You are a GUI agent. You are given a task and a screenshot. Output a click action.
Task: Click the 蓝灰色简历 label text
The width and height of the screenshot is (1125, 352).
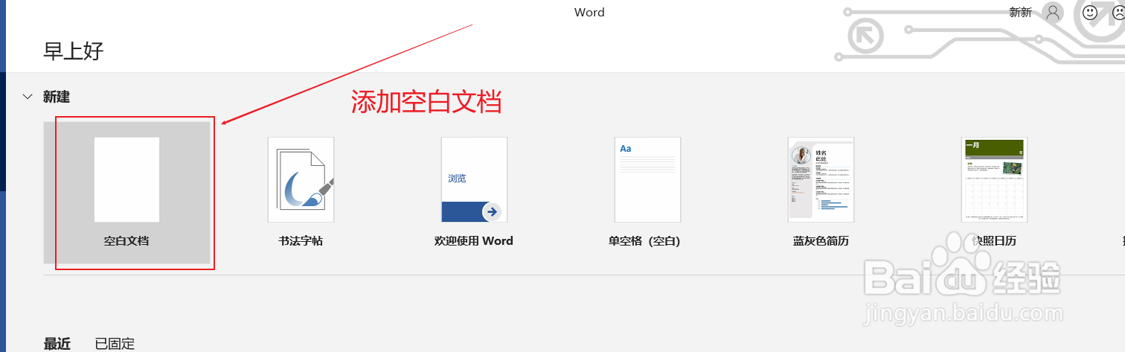[x=821, y=241]
